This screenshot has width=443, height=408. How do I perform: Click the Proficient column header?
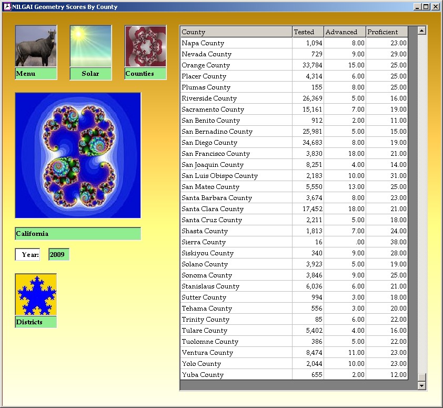(x=386, y=32)
